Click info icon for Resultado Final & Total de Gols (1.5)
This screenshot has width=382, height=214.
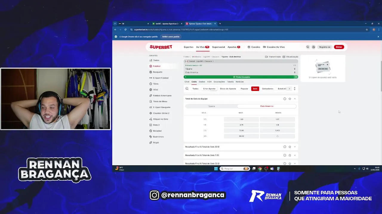pyautogui.click(x=285, y=155)
